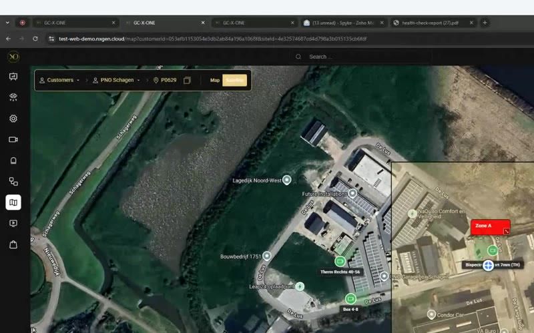The width and height of the screenshot is (534, 333).
Task: Click the NaQuBo Comfort map pin
Action: (412, 213)
